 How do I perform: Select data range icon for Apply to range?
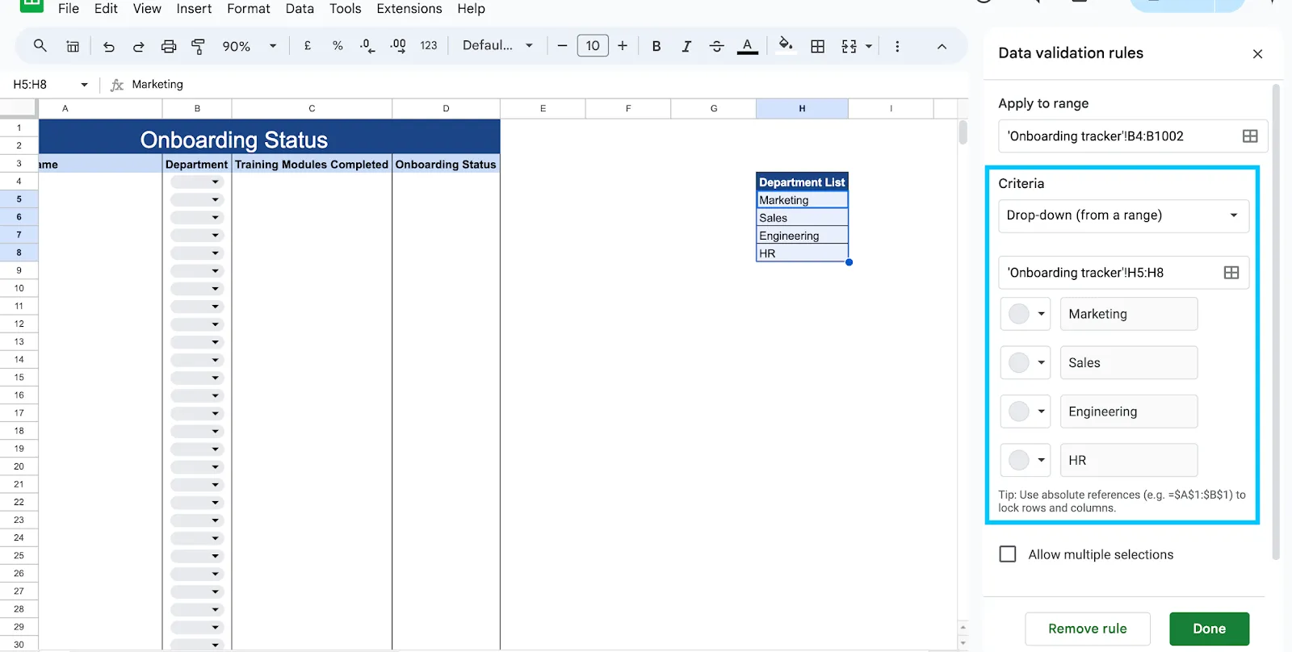point(1250,136)
